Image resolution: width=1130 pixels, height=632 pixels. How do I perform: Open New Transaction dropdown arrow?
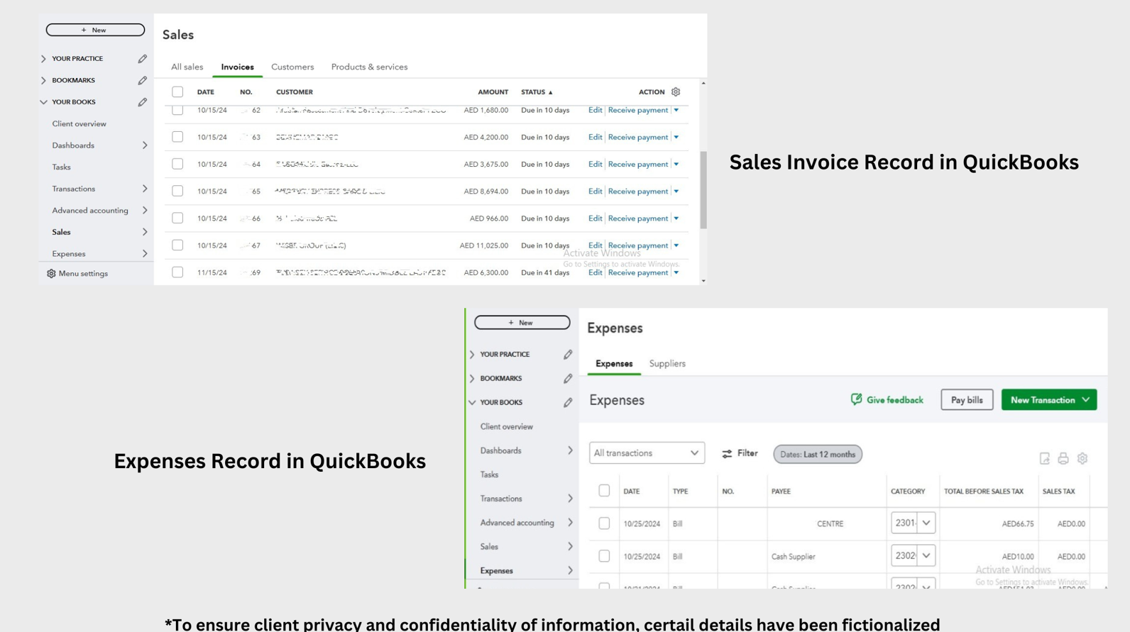(1086, 400)
